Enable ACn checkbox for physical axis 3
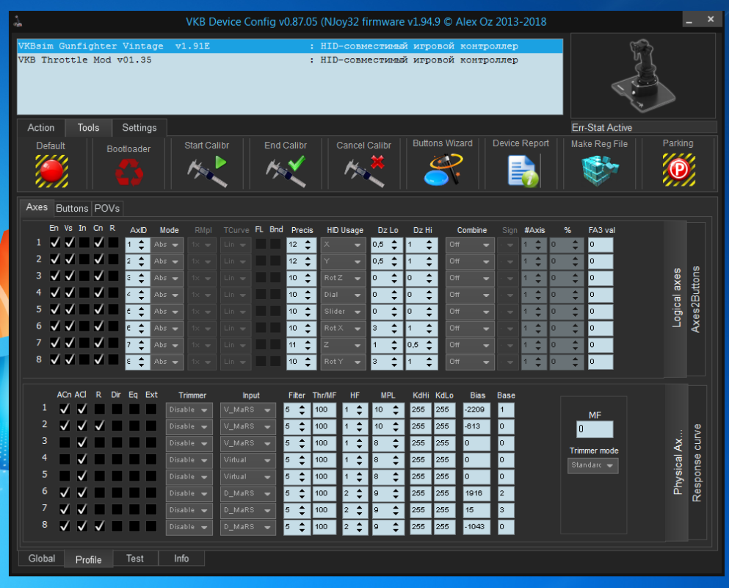729x588 pixels. coord(65,442)
